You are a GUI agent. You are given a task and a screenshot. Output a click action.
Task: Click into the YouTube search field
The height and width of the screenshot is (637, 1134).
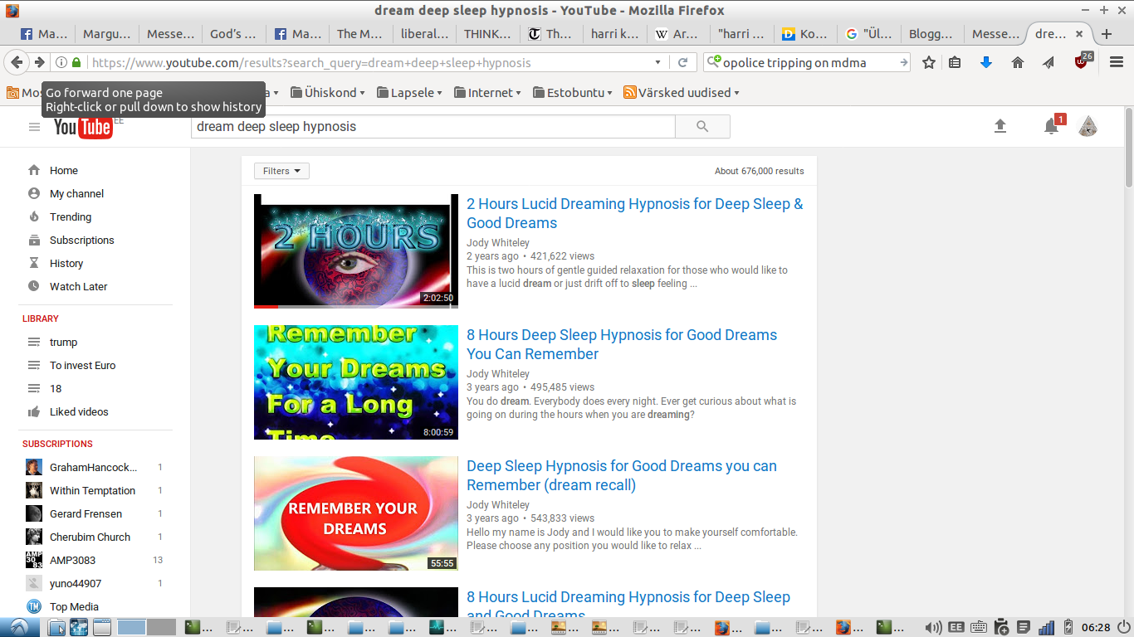pos(433,127)
